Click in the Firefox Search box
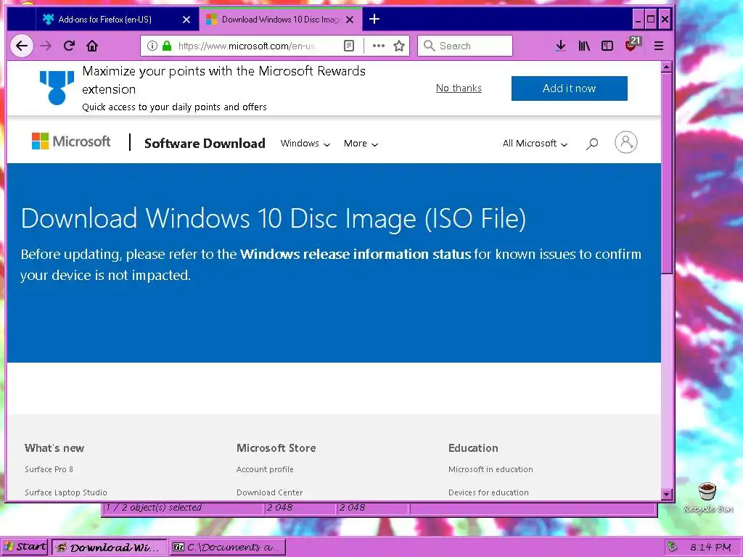This screenshot has width=743, height=557. [x=465, y=46]
